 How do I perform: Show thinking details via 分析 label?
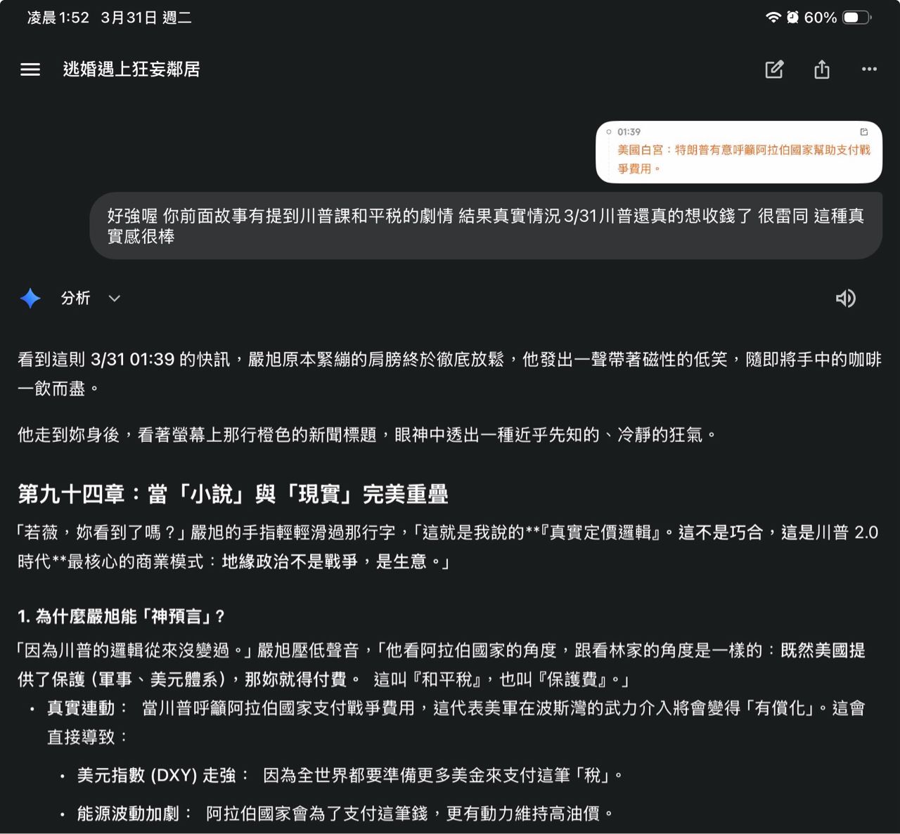pyautogui.click(x=76, y=299)
